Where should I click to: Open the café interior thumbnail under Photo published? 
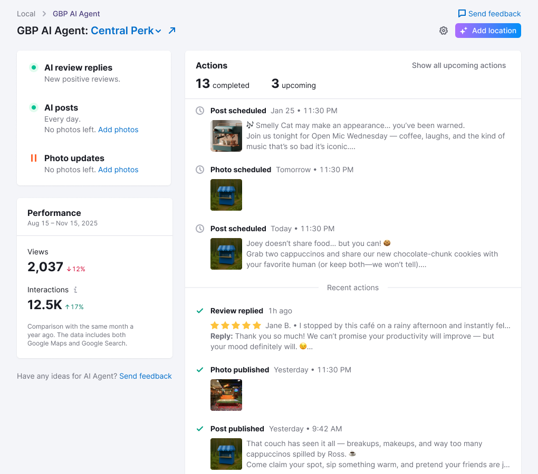[x=226, y=394]
